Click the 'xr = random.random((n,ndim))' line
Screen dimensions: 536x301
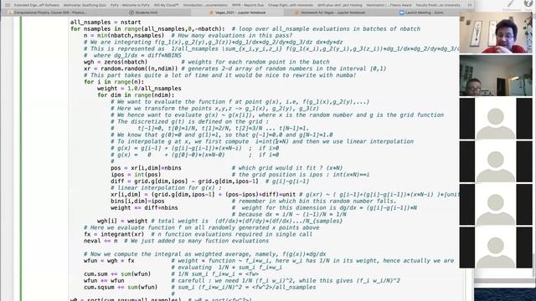click(234, 69)
